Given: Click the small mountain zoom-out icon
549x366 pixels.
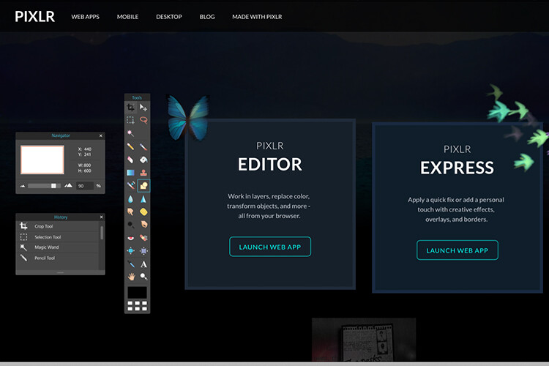Looking at the screenshot, I should [23, 186].
